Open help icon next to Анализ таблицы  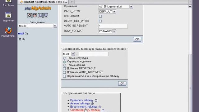(x=92, y=104)
